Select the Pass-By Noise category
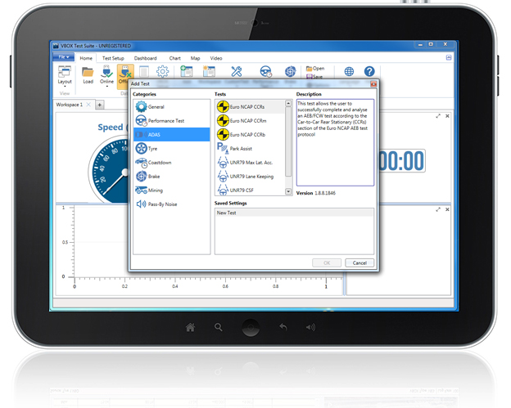This screenshot has height=408, width=511. [x=162, y=204]
